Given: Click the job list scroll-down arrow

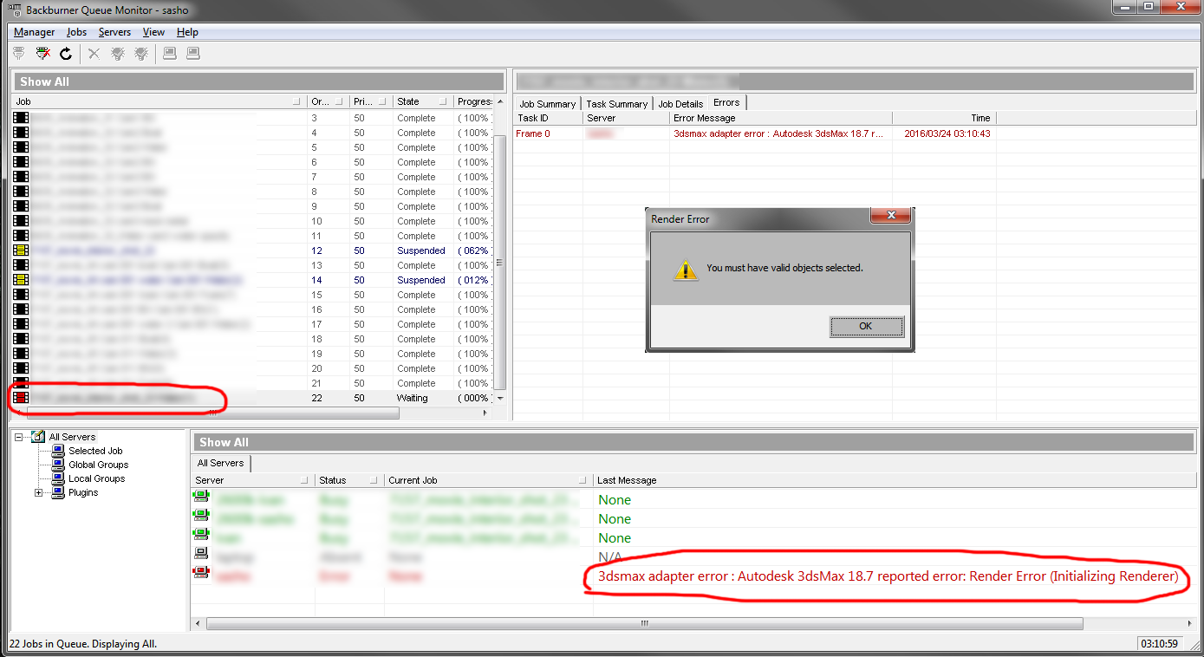Looking at the screenshot, I should (498, 398).
